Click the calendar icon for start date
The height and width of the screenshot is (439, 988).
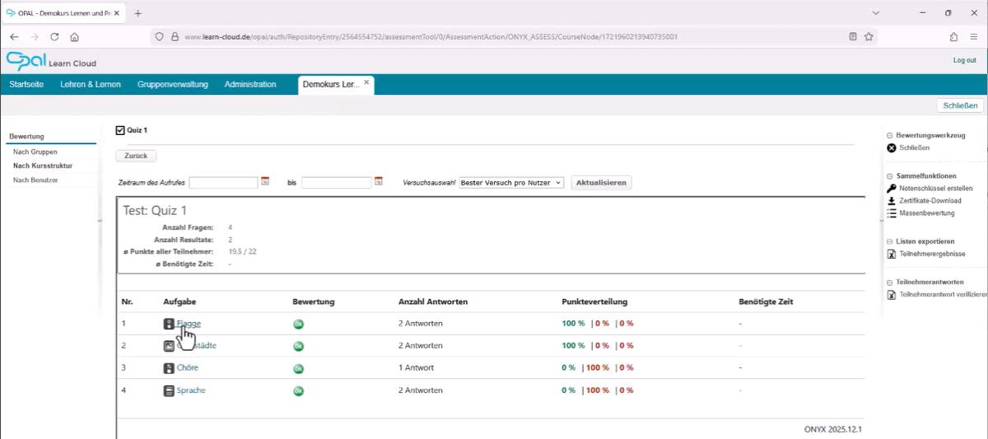coord(265,182)
